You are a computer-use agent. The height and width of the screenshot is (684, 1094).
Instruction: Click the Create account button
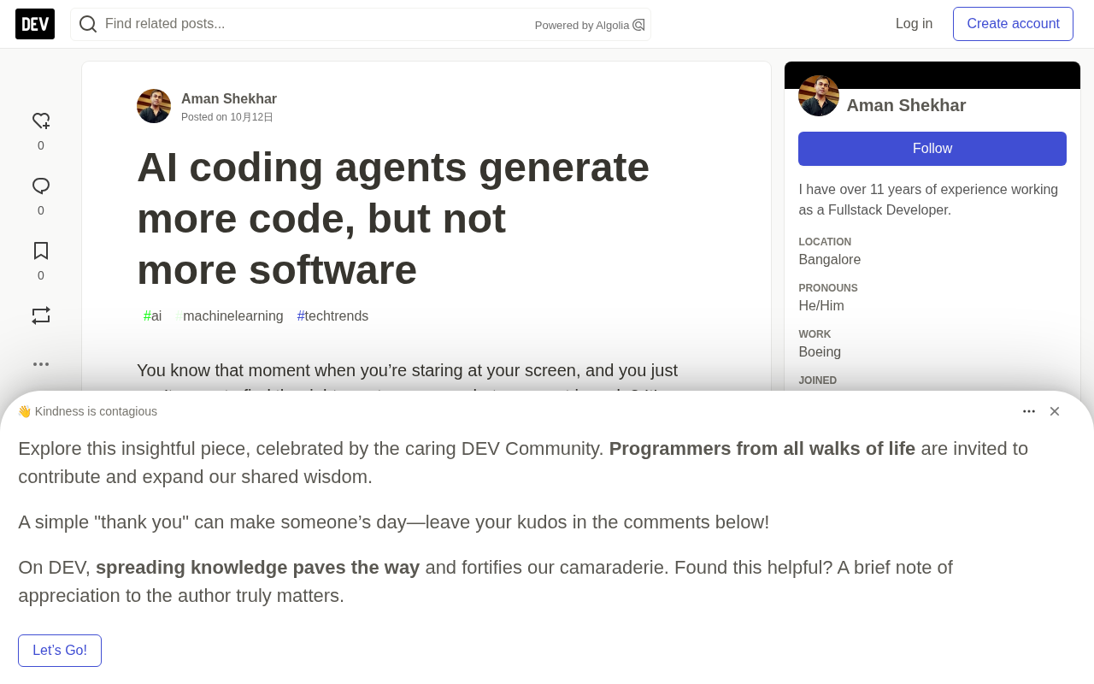[1013, 24]
